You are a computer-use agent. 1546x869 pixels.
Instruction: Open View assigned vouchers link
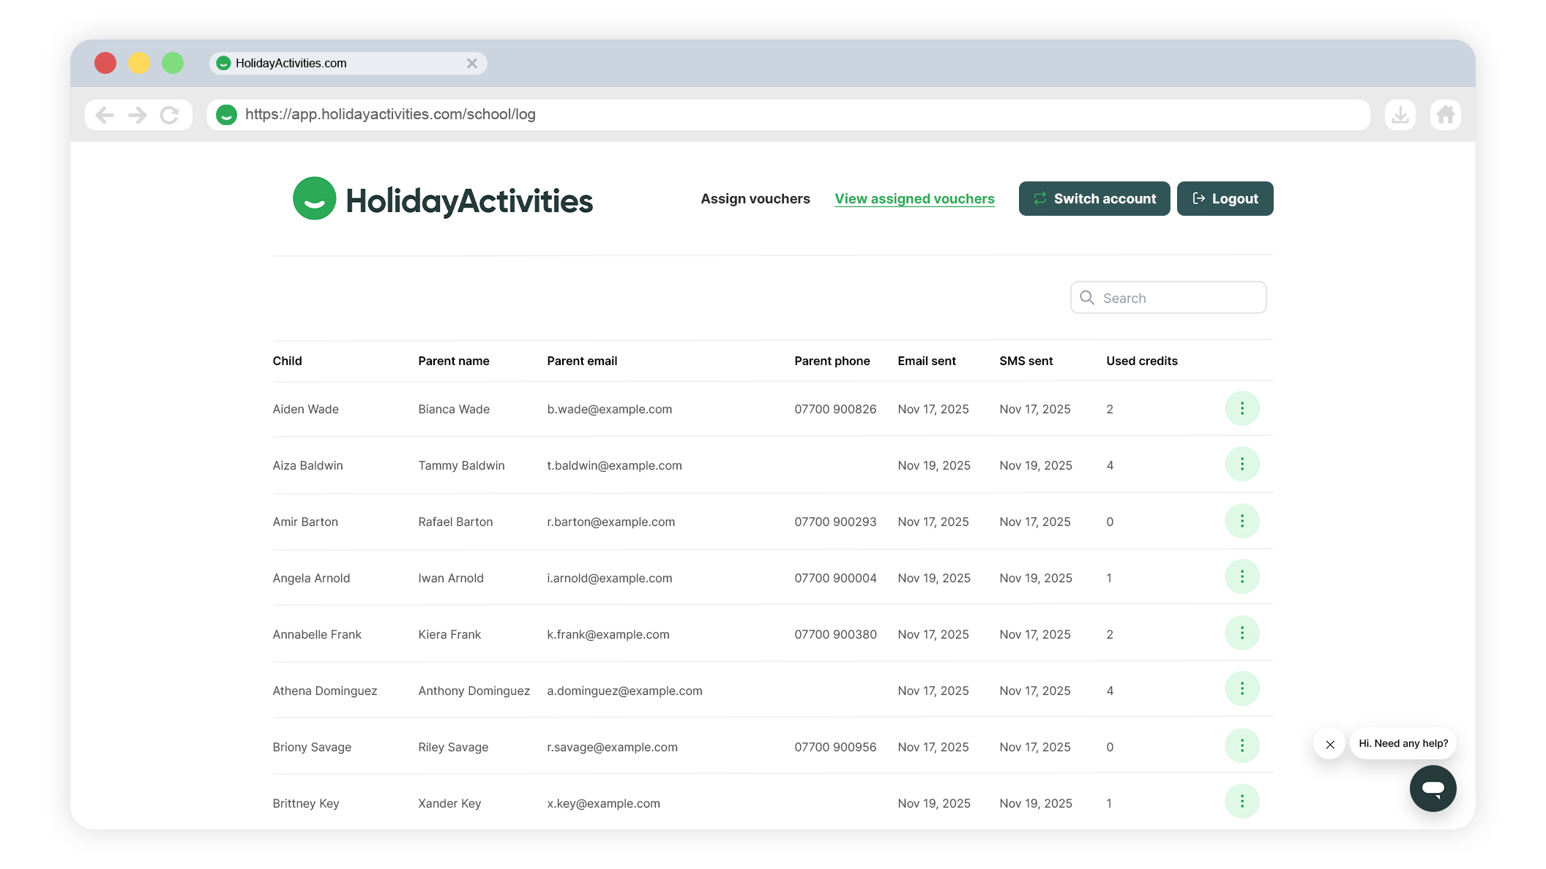(x=914, y=199)
